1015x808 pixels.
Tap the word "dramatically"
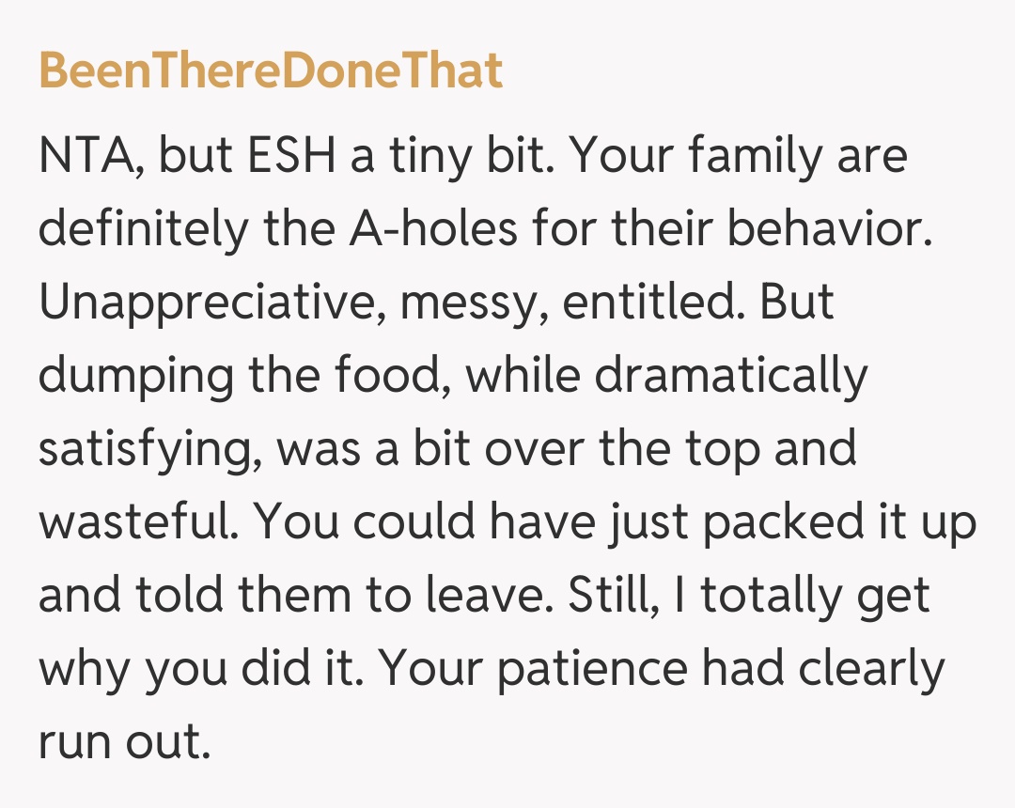(x=731, y=378)
